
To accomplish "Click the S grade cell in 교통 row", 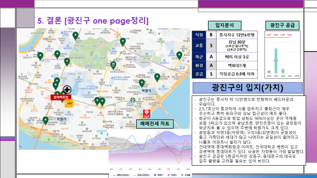I will 211,45.
